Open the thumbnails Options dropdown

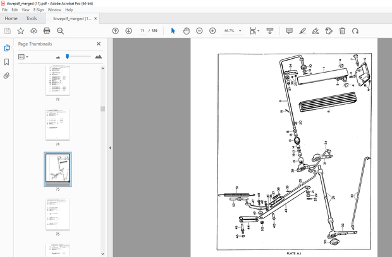(23, 57)
